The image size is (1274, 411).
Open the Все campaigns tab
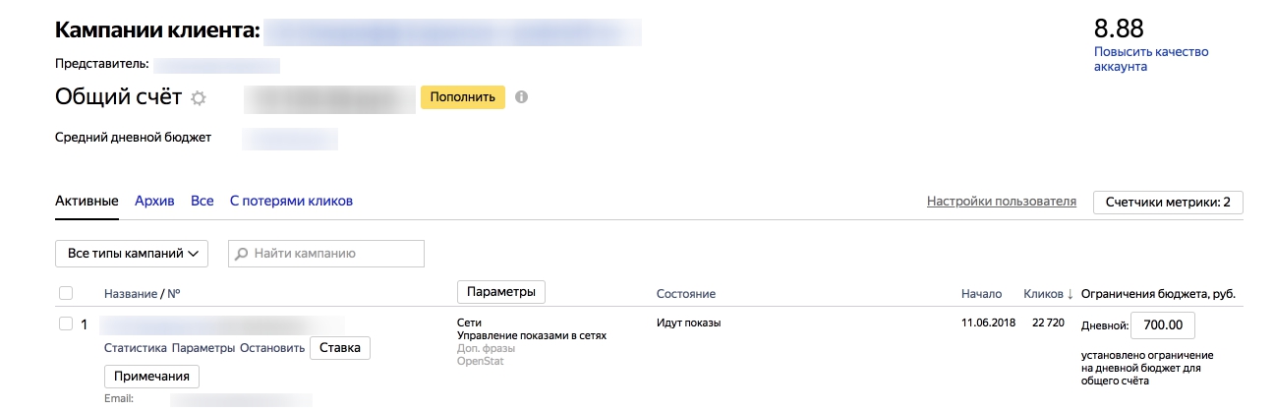[202, 201]
